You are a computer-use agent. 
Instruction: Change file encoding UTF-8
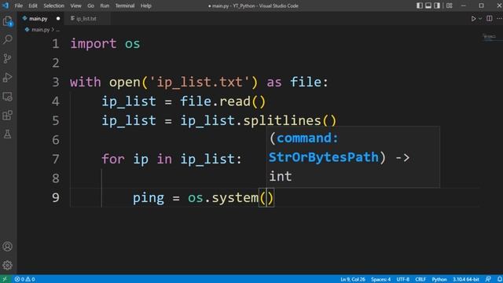point(403,279)
